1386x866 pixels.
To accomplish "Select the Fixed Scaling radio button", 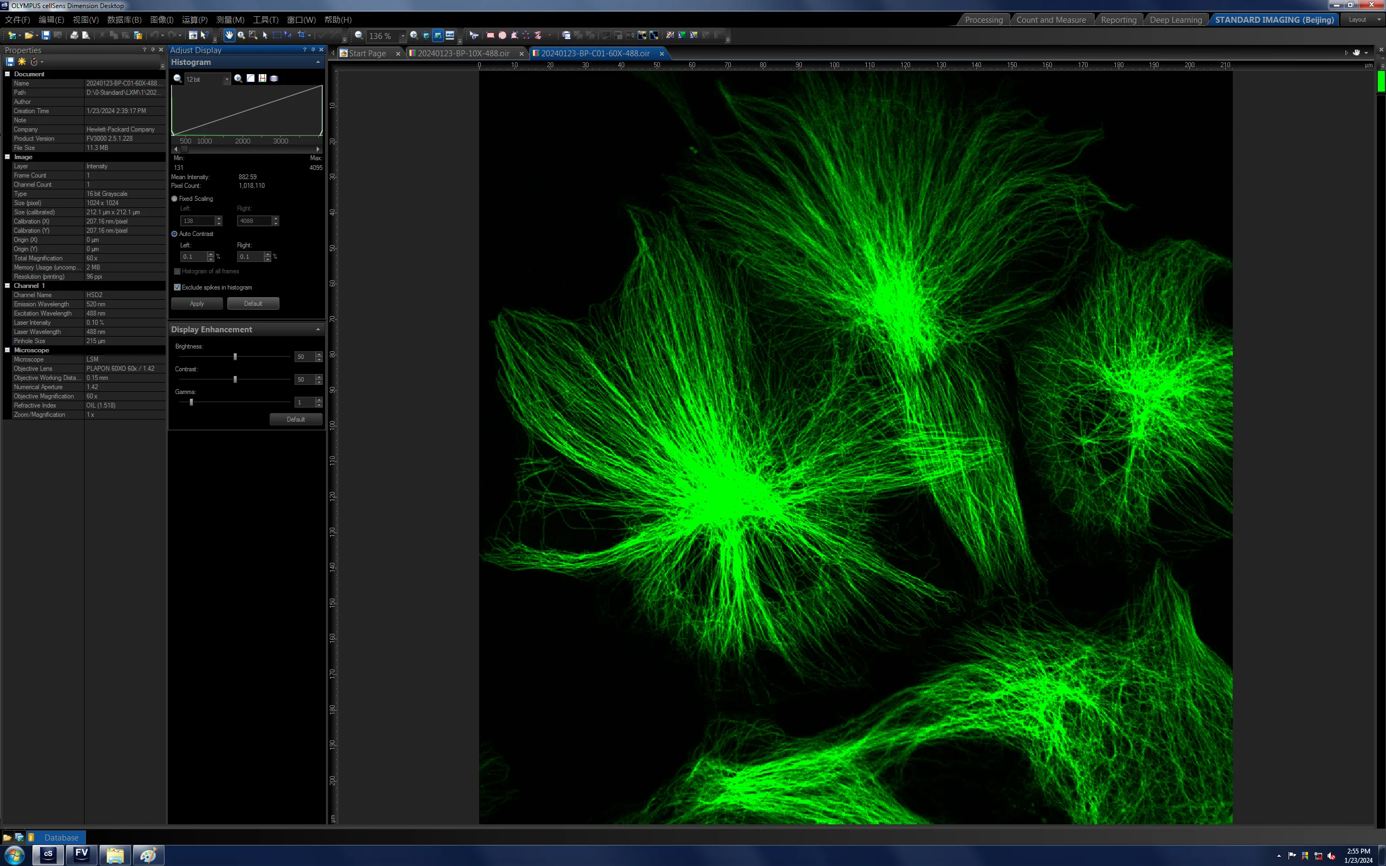I will (175, 199).
